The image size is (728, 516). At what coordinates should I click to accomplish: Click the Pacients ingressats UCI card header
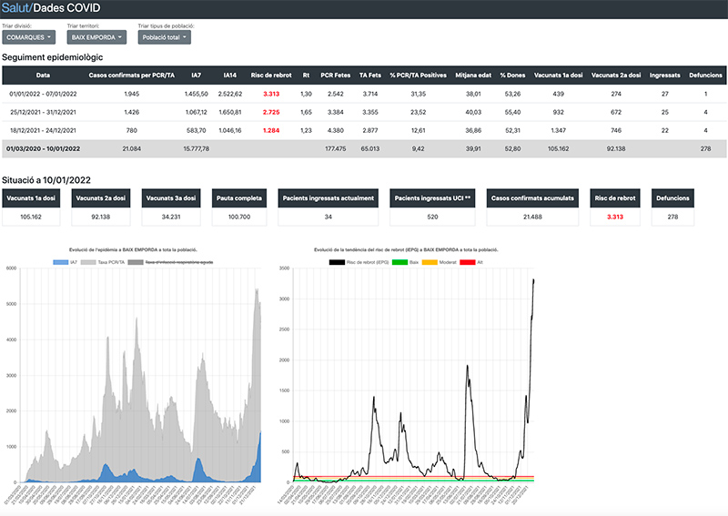(x=432, y=198)
